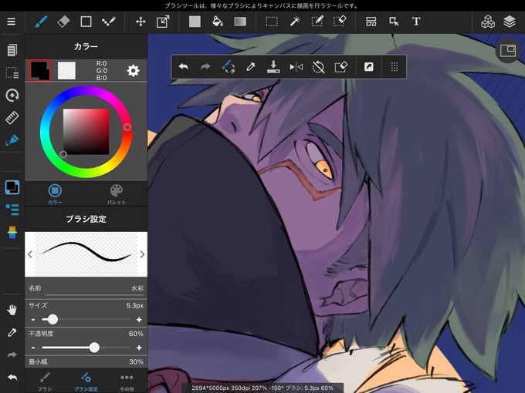Viewport: 525px width, 393px height.
Task: Select the Move tool
Action: pyautogui.click(x=141, y=22)
